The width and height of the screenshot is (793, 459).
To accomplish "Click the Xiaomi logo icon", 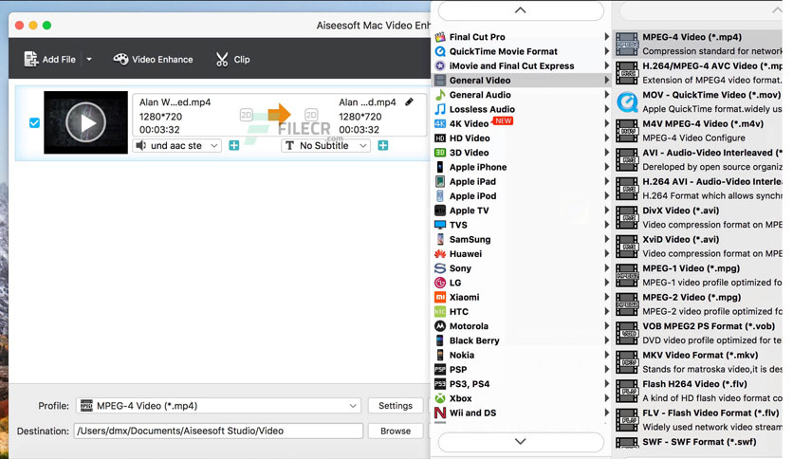I will coord(440,297).
